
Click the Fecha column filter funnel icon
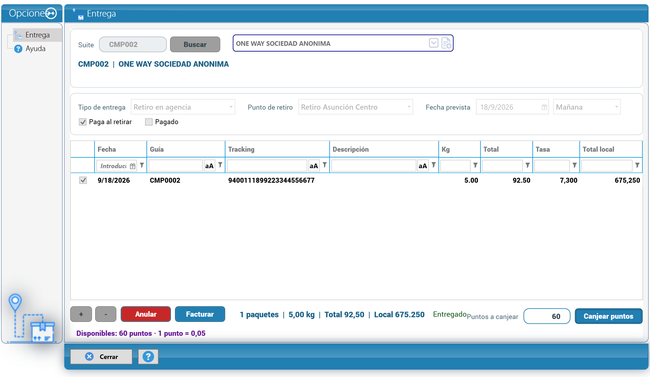tap(142, 165)
